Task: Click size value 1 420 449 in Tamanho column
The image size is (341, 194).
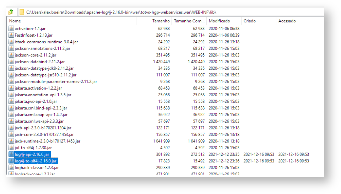Action: pyautogui.click(x=161, y=62)
